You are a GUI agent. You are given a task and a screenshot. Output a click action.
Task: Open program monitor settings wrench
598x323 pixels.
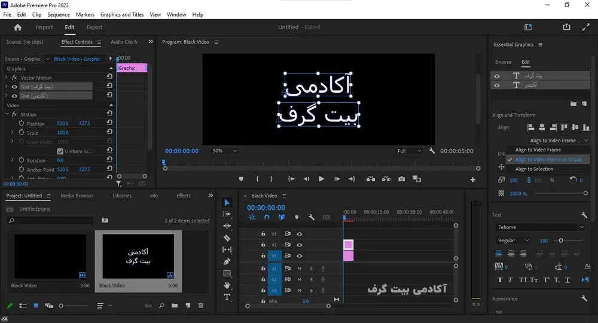(x=432, y=151)
